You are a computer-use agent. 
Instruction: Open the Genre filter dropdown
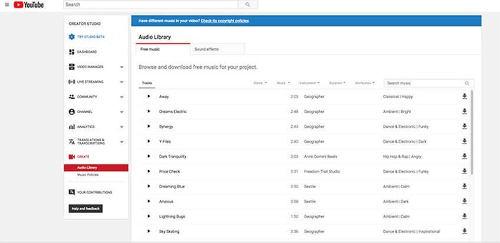[260, 83]
